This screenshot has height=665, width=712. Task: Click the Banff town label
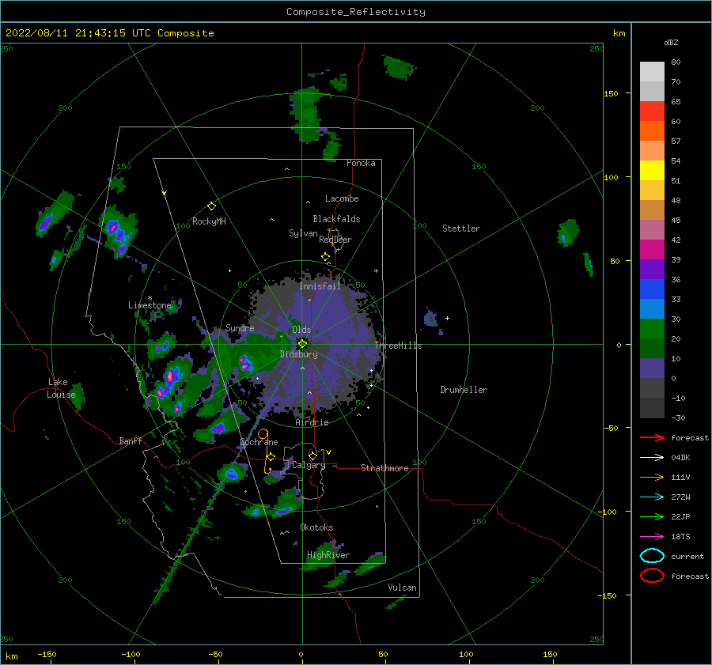pos(131,440)
